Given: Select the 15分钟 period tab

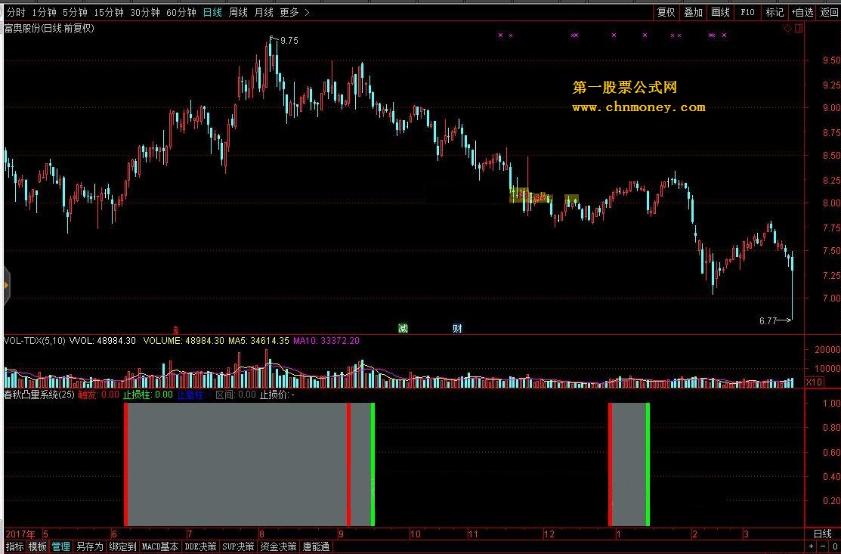Looking at the screenshot, I should coord(108,12).
